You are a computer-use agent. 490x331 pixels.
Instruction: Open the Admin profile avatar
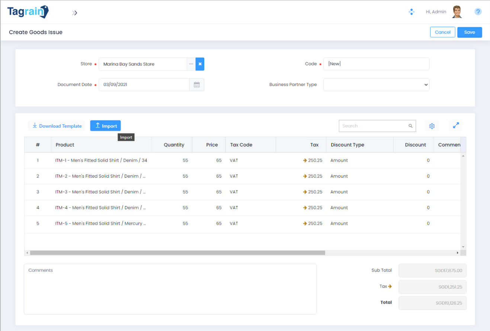[457, 12]
